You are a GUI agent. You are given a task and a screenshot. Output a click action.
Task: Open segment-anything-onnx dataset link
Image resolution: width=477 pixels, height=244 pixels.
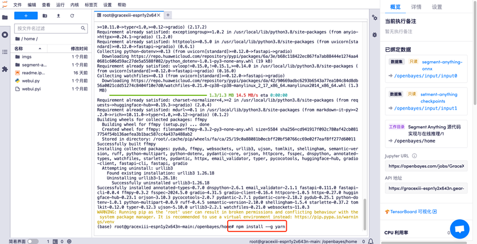click(x=442, y=66)
